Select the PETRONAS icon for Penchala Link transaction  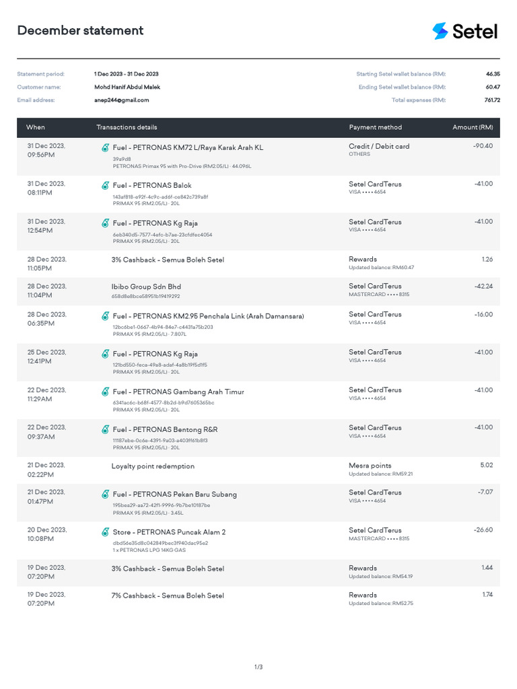[x=106, y=316]
